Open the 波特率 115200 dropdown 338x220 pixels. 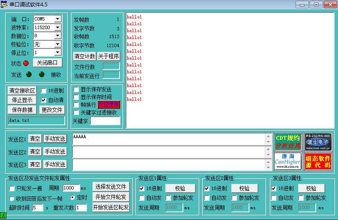click(x=57, y=27)
